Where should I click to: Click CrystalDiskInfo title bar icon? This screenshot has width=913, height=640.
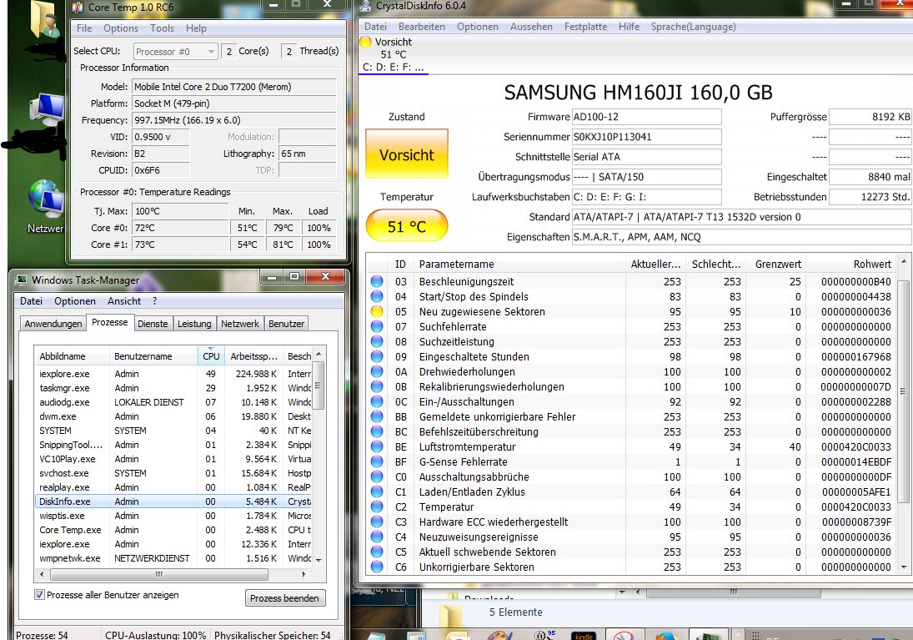tap(366, 7)
